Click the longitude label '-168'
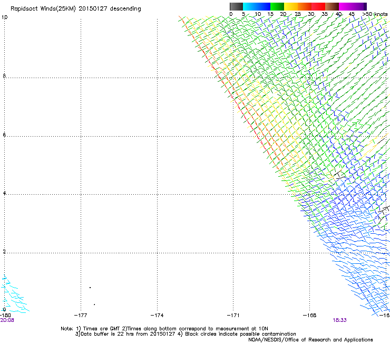 (x=309, y=316)
